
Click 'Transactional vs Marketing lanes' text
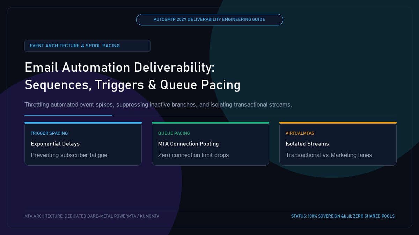tap(329, 155)
